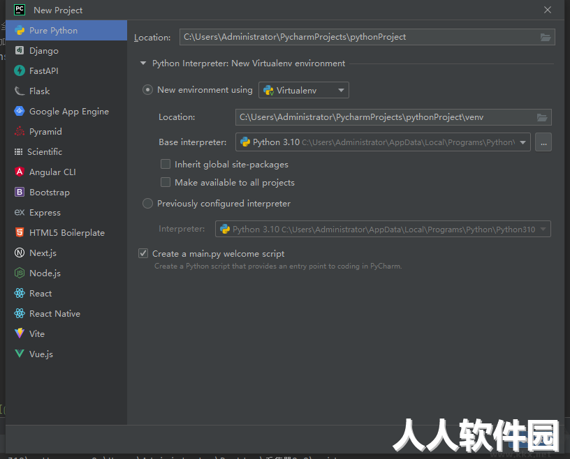Viewport: 570px width, 459px height.
Task: Click the Node.js hexagon icon
Action: point(20,273)
